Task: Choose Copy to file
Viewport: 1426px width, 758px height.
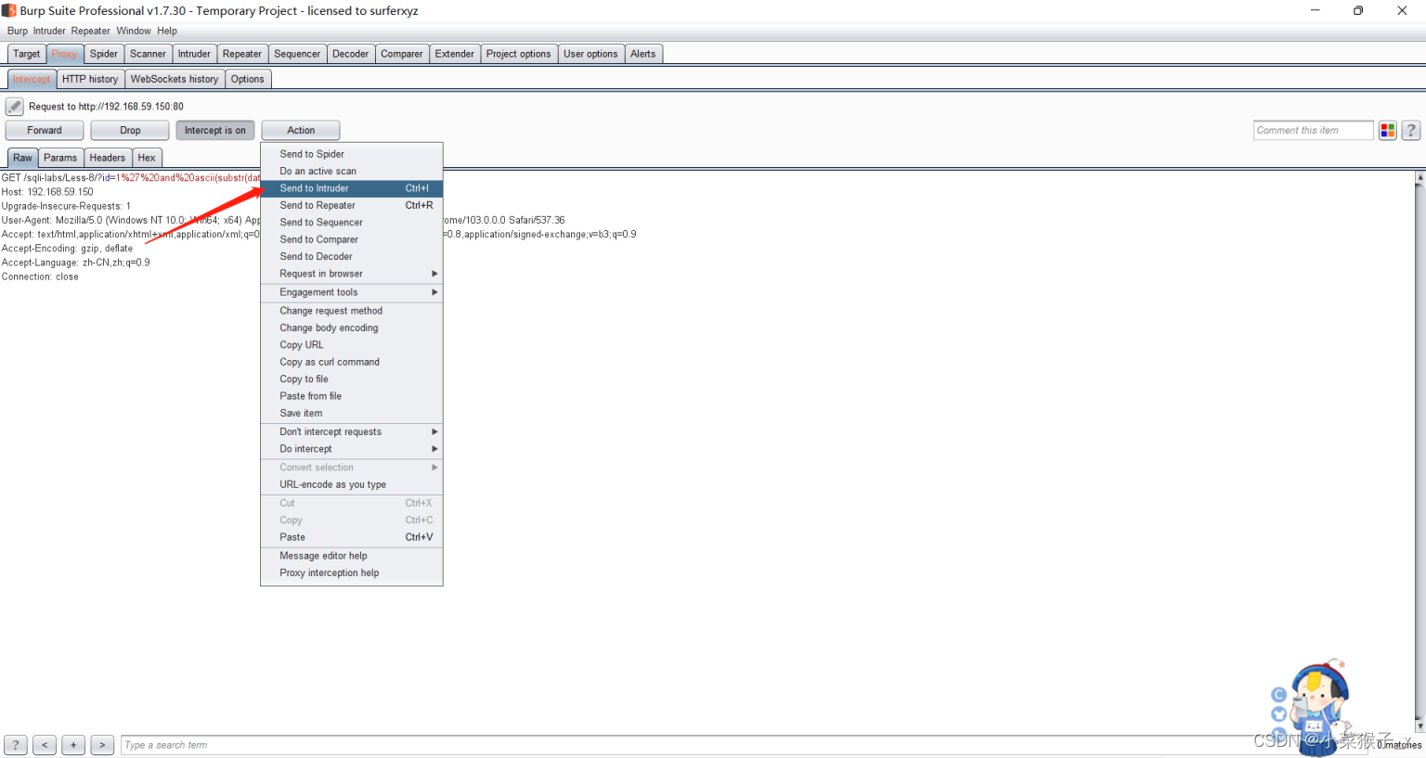Action: tap(352, 379)
